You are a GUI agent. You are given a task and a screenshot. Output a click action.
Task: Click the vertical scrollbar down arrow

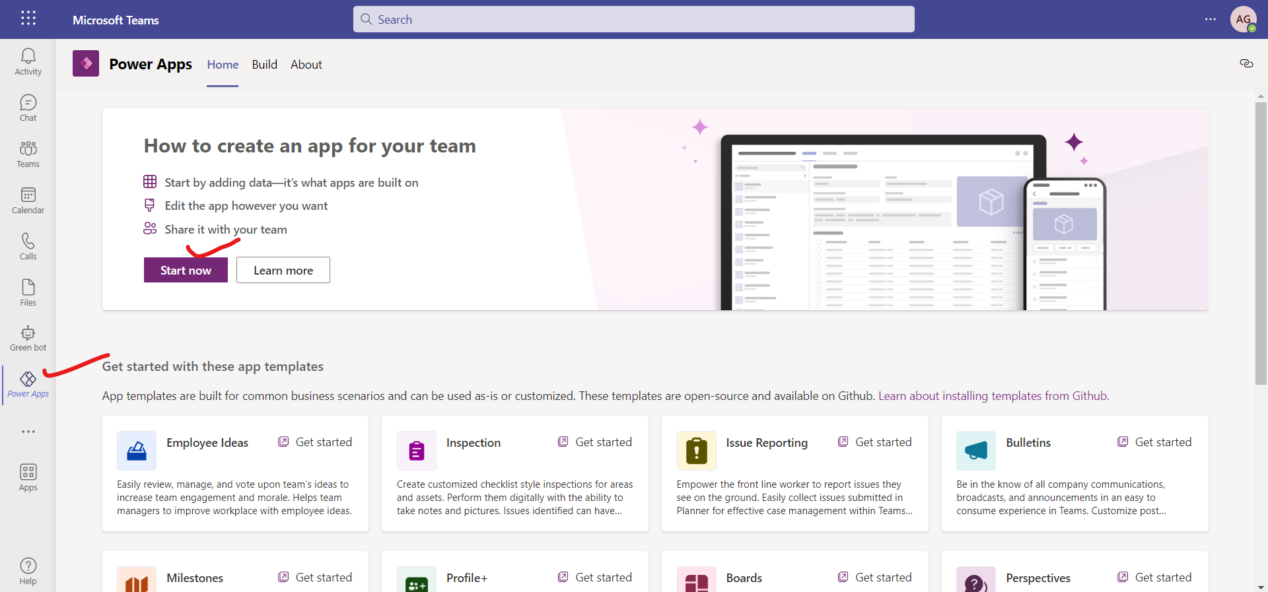coord(1261,587)
